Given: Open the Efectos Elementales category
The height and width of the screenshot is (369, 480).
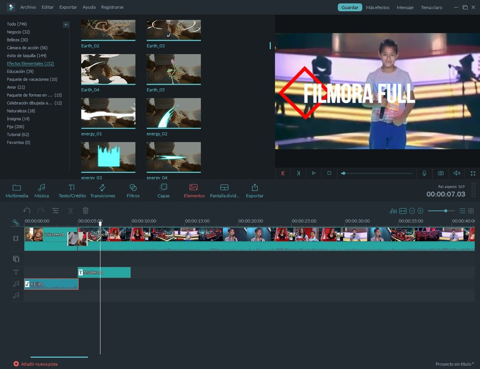Looking at the screenshot, I should coord(30,63).
